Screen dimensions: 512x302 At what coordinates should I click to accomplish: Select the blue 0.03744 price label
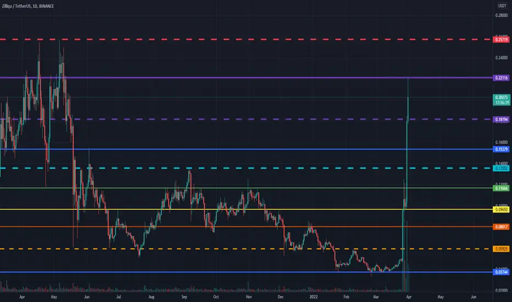coord(501,272)
